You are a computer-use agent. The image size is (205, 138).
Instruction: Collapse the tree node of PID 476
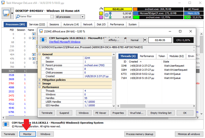click(30, 59)
